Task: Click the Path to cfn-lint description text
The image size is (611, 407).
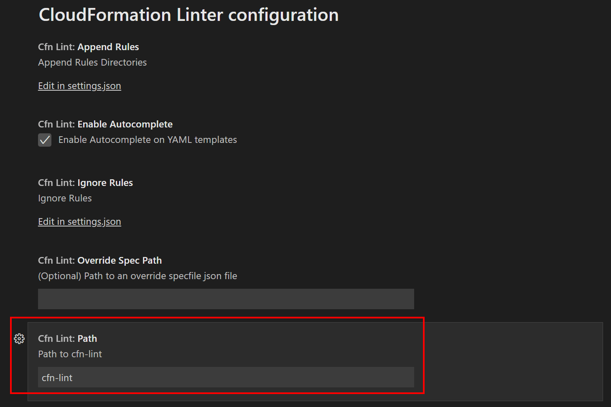Action: [70, 354]
